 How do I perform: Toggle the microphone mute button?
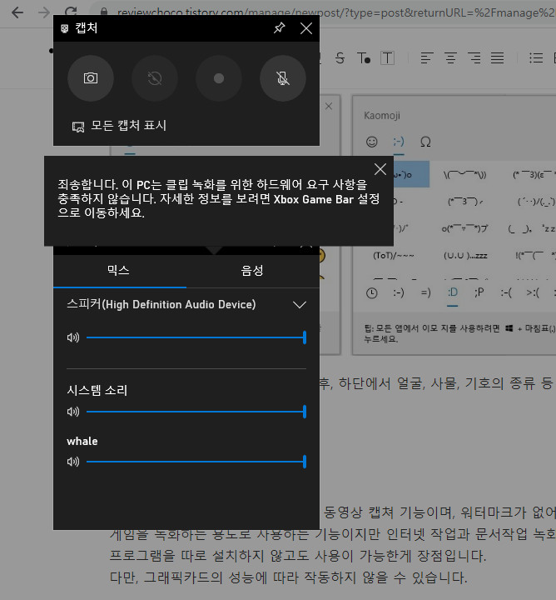click(283, 78)
